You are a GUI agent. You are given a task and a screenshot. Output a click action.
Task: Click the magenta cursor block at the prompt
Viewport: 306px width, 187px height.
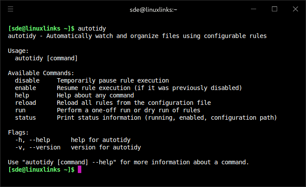click(x=80, y=170)
